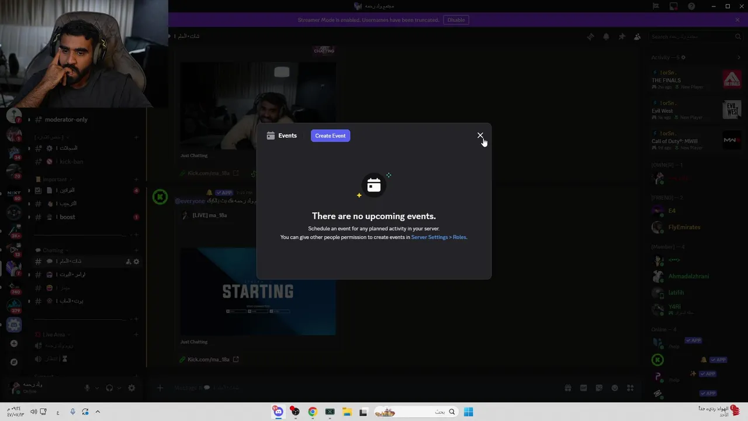Edit channel gear for selected chat channel
Viewport: 748px width, 421px height.
coord(137,261)
